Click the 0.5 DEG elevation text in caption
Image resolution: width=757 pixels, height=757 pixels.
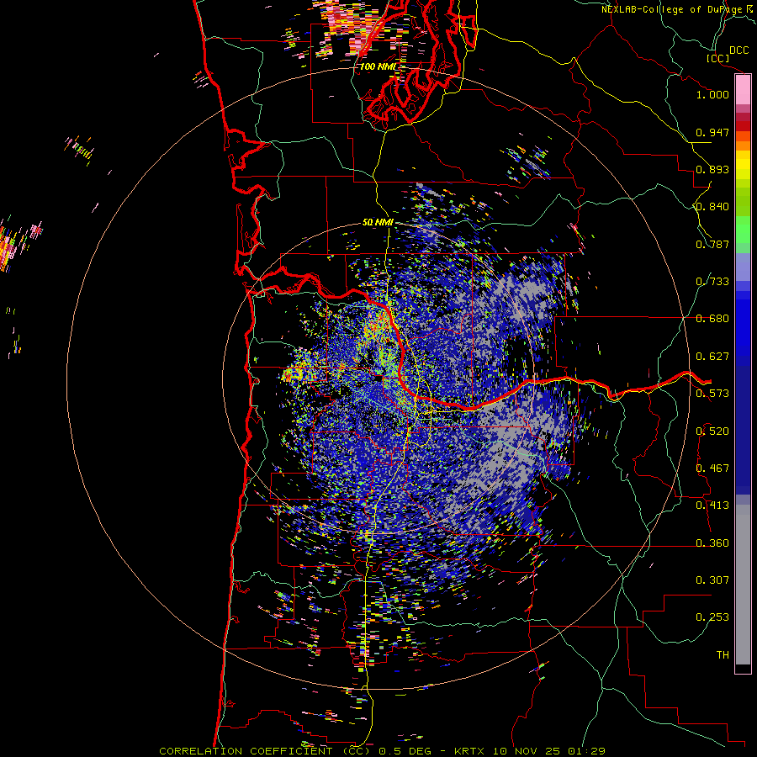coord(406,751)
